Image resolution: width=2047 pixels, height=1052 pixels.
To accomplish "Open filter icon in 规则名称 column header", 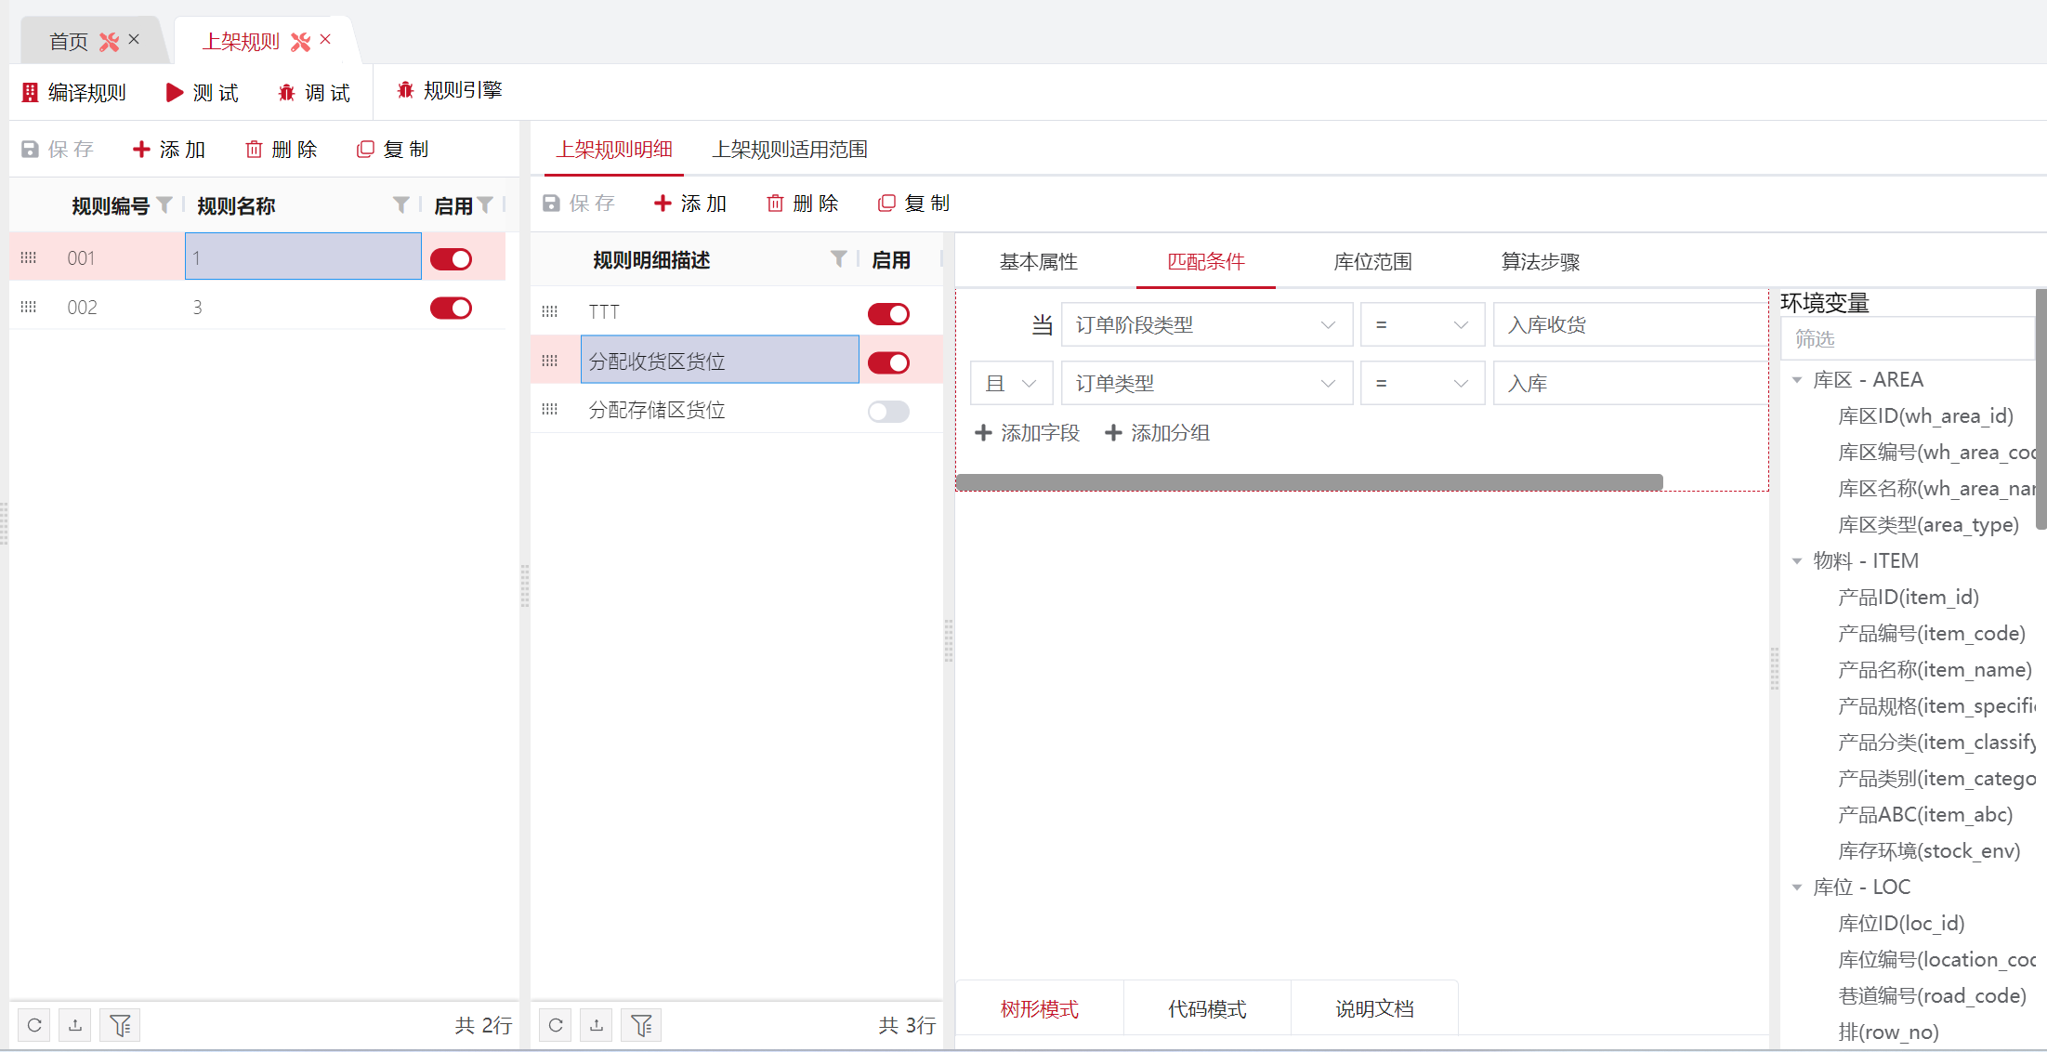I will (400, 204).
